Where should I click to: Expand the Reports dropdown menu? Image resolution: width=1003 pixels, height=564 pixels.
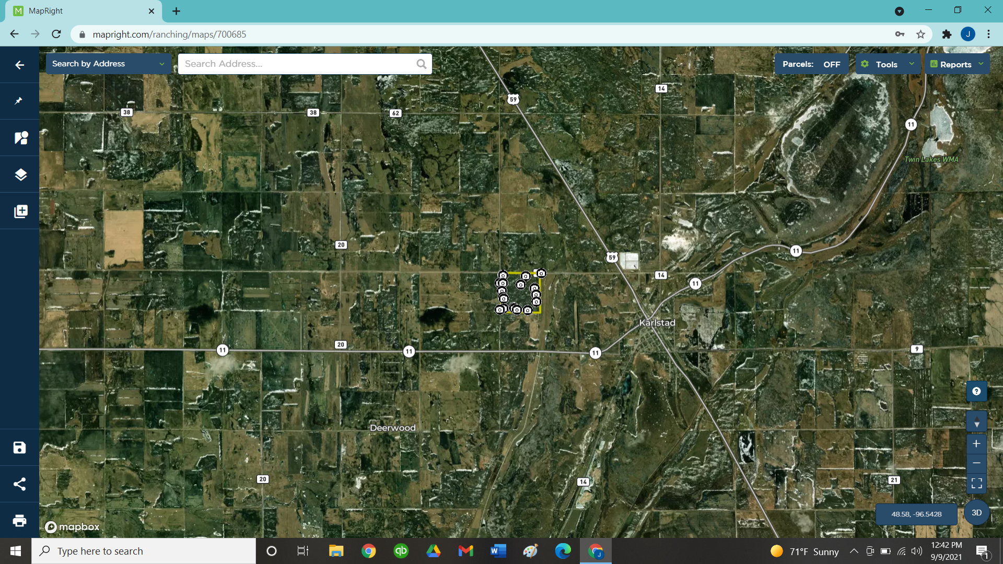957,64
